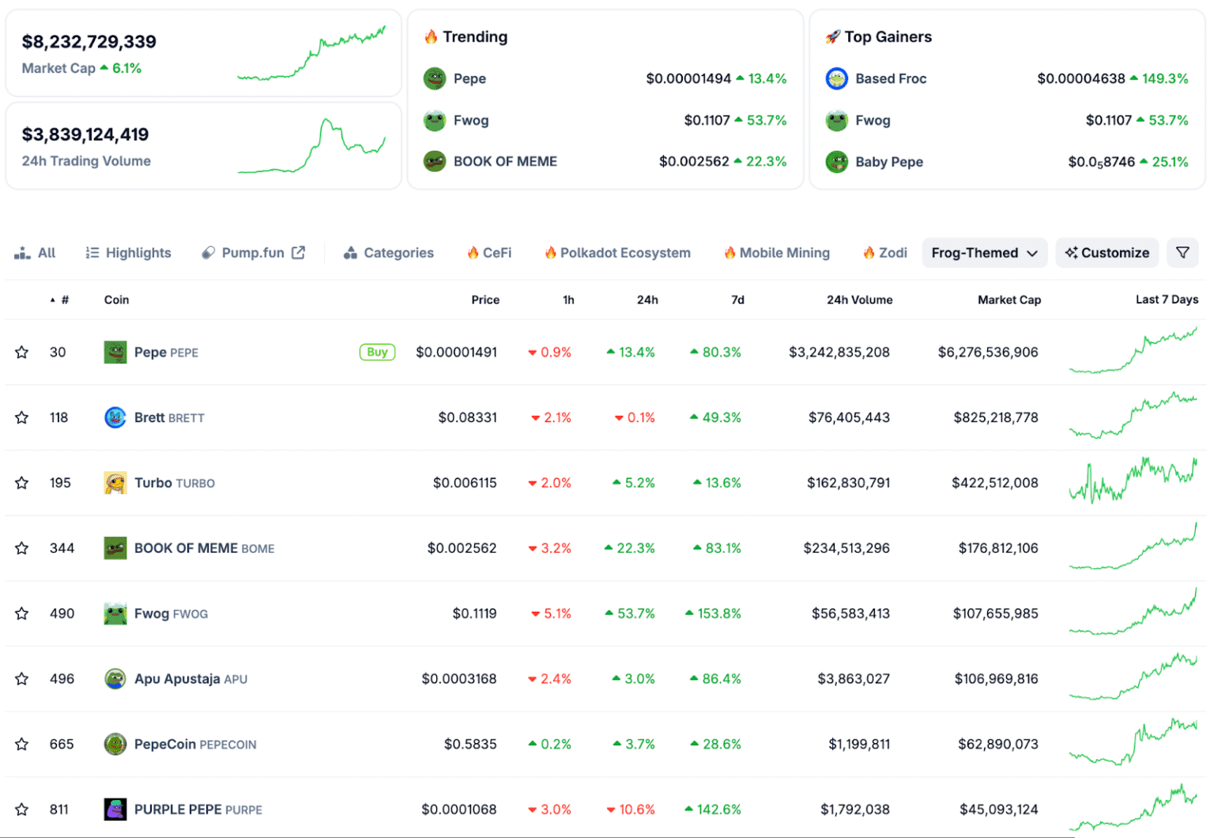Image resolution: width=1214 pixels, height=838 pixels.
Task: Open the Categories tab
Action: click(x=389, y=253)
